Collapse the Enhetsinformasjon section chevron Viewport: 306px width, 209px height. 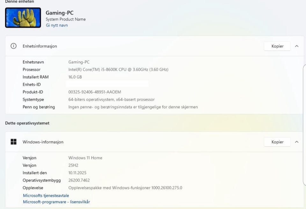297,46
